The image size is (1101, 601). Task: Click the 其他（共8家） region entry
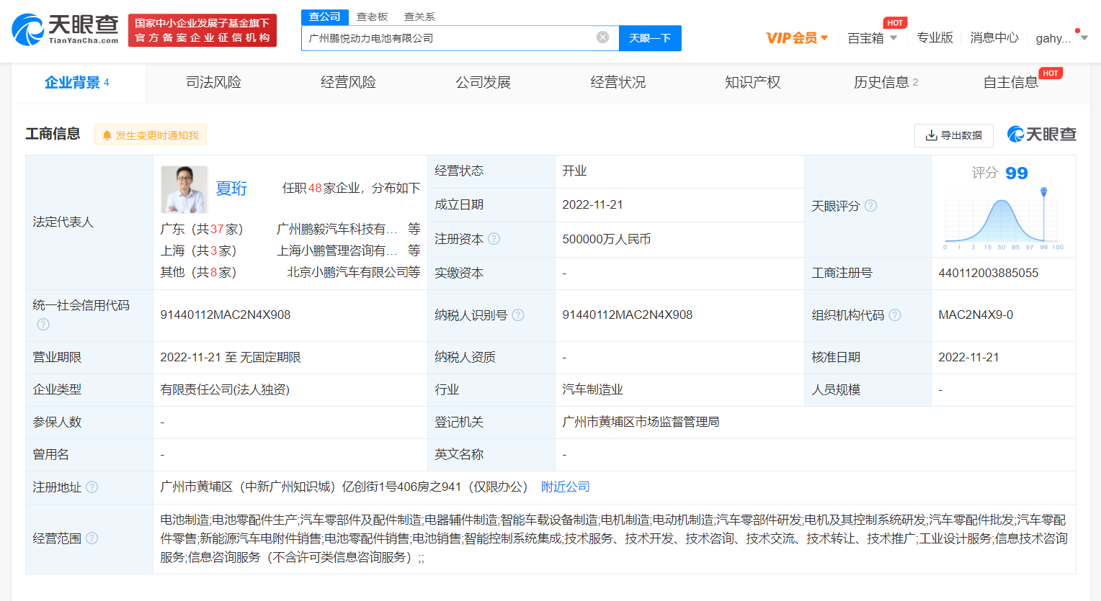(x=198, y=272)
